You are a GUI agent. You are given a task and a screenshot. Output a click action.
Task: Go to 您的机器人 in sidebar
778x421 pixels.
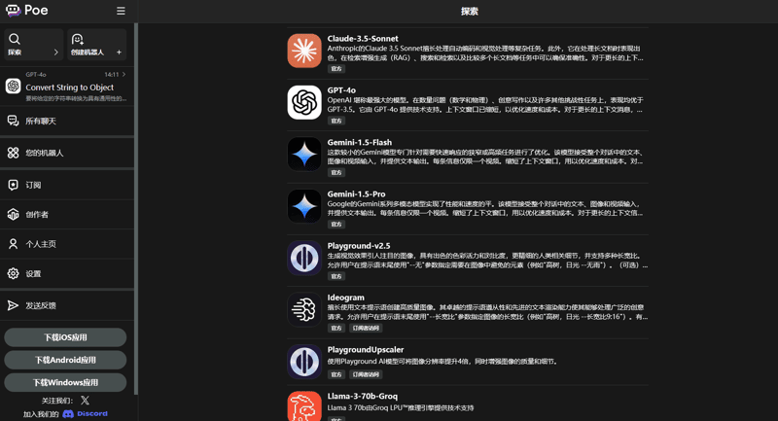[x=44, y=153]
